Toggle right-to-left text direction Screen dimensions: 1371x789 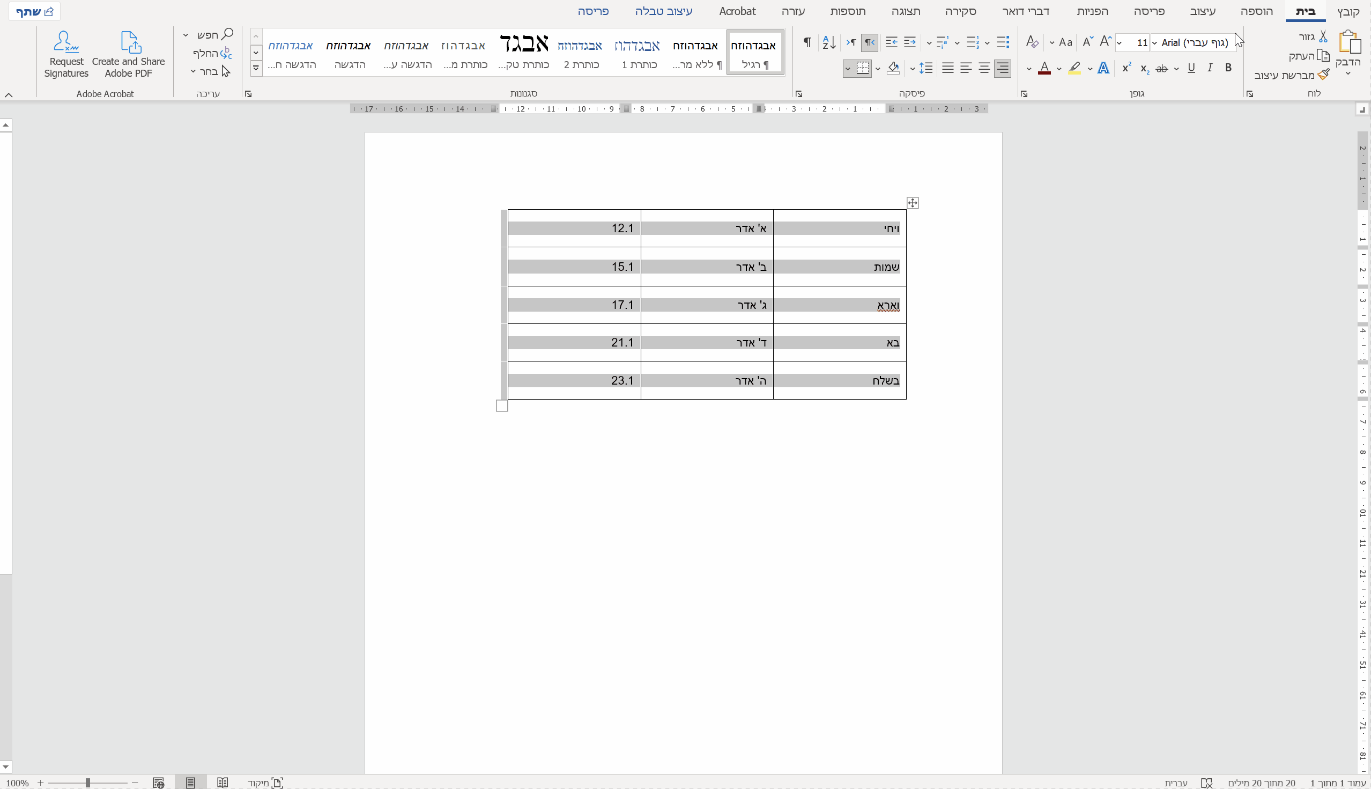click(869, 42)
